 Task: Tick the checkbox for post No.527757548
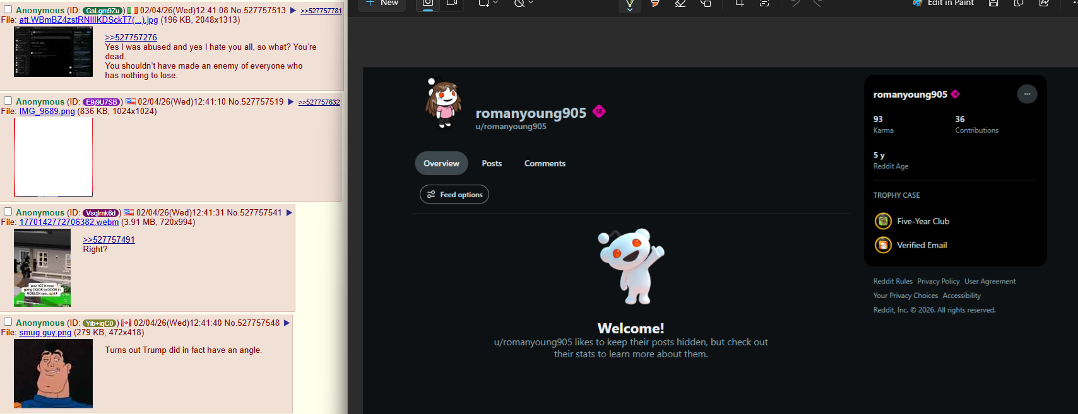[x=8, y=322]
